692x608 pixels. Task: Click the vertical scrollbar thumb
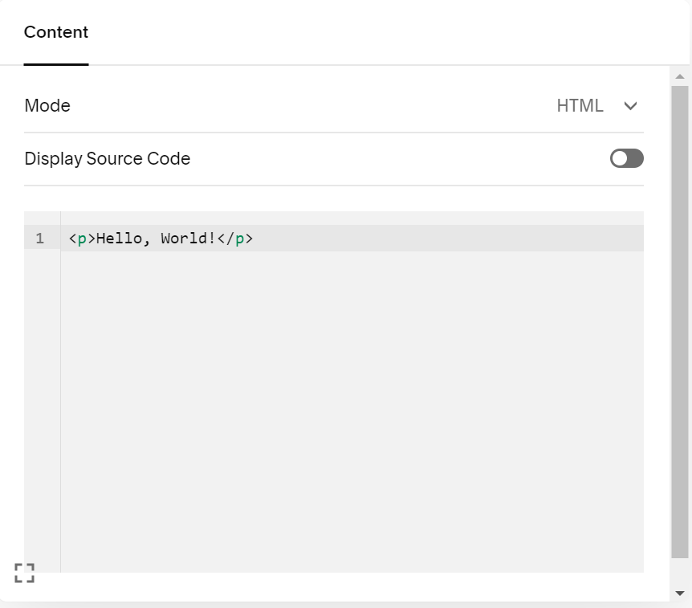[680, 321]
